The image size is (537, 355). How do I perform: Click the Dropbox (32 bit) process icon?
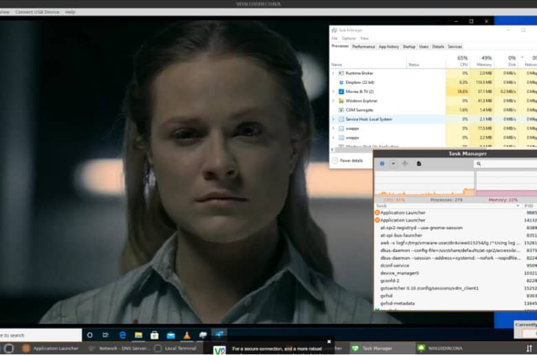[341, 83]
